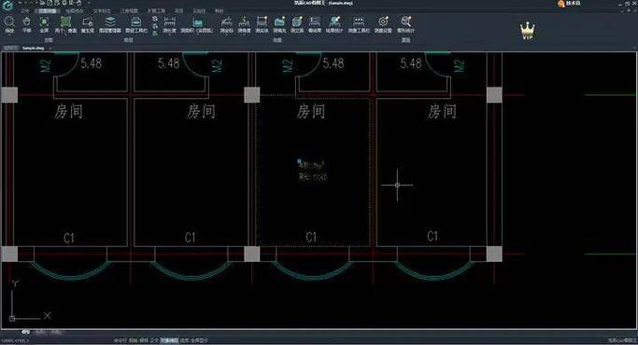Click the gray column square at upper middle

[x=252, y=95]
